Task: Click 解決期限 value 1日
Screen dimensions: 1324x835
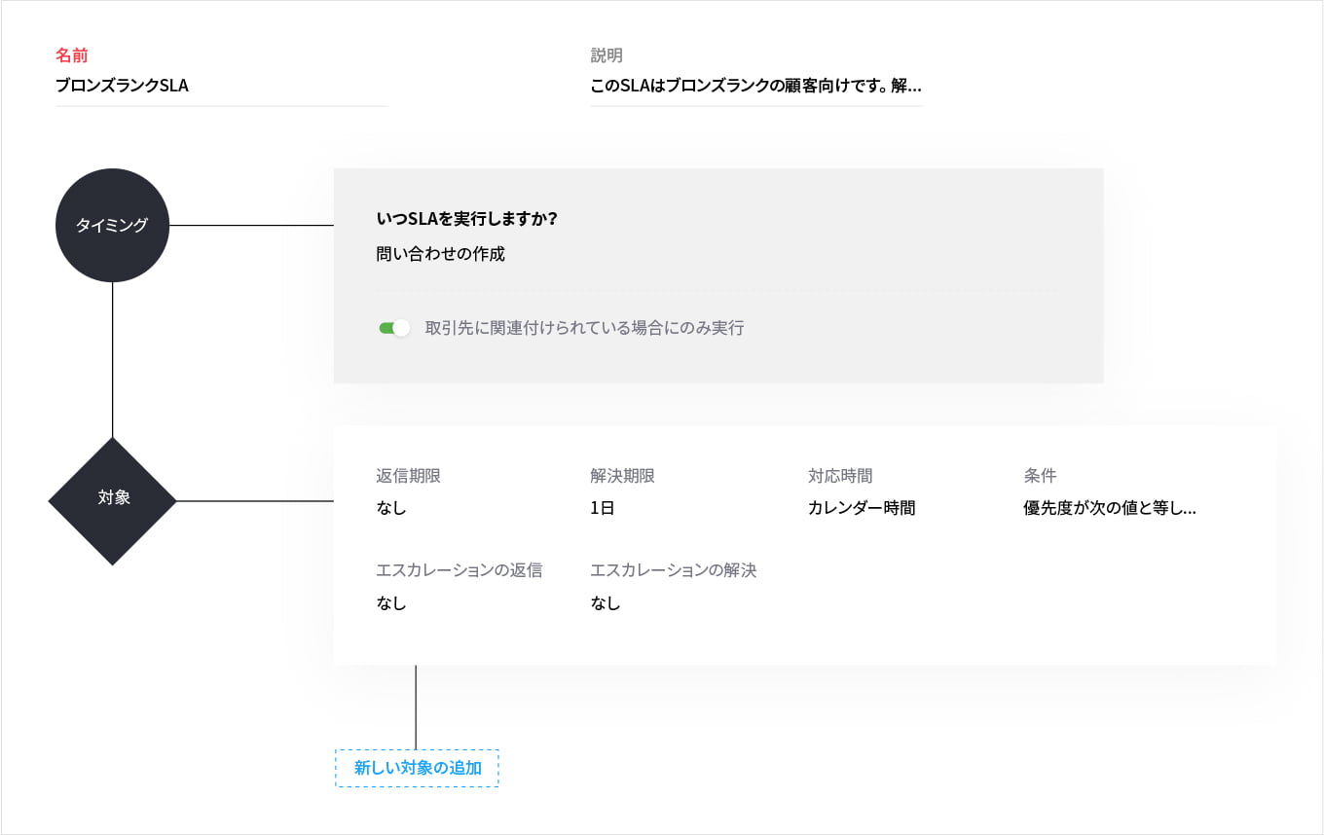Action: [603, 508]
